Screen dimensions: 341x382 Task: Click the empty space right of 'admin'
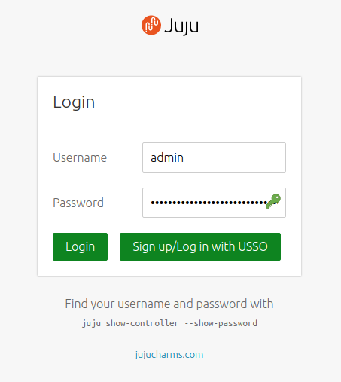pyautogui.click(x=233, y=157)
